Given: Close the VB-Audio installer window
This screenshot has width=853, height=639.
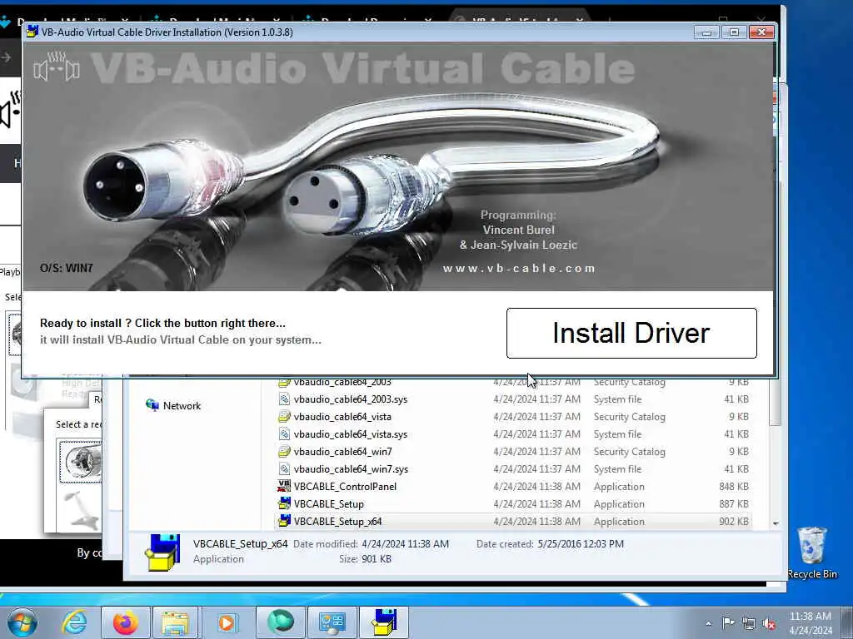Looking at the screenshot, I should [761, 32].
